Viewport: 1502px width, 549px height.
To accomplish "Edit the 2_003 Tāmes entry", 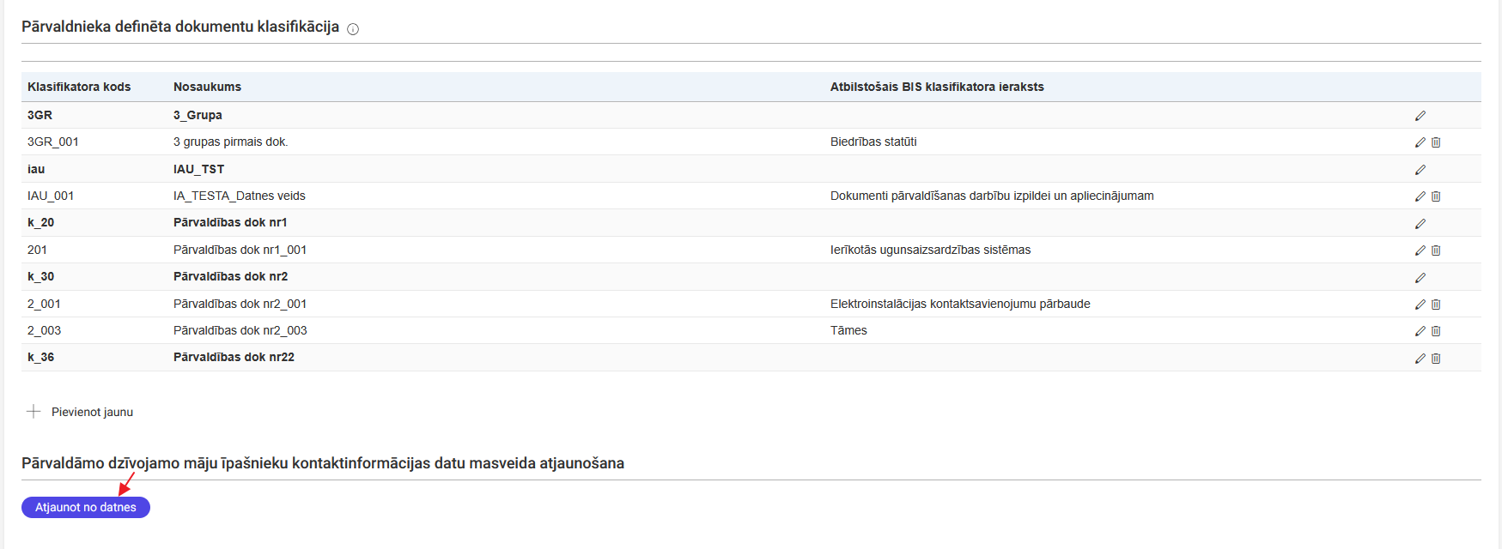I will pyautogui.click(x=1420, y=331).
